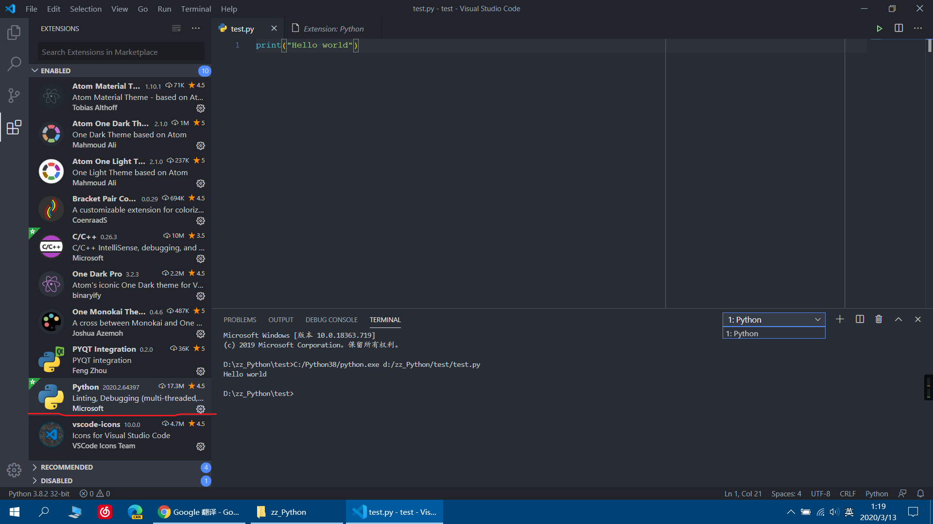933x524 pixels.
Task: Expand the DISABLED extensions section
Action: pos(58,480)
